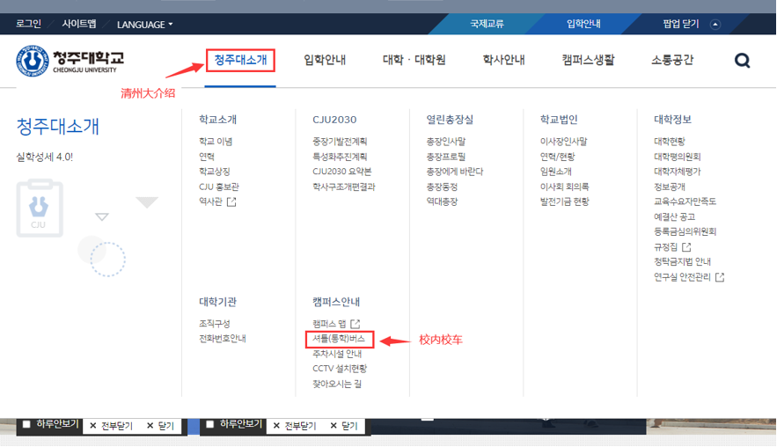This screenshot has width=777, height=447.
Task: Open 전화번호안내 link
Action: [223, 339]
